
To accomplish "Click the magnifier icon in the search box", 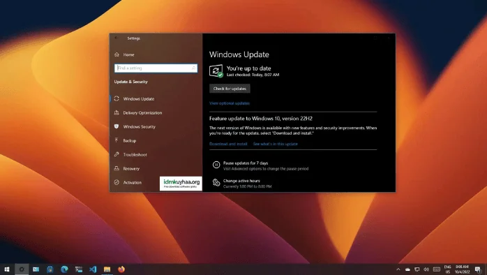I will [x=193, y=68].
